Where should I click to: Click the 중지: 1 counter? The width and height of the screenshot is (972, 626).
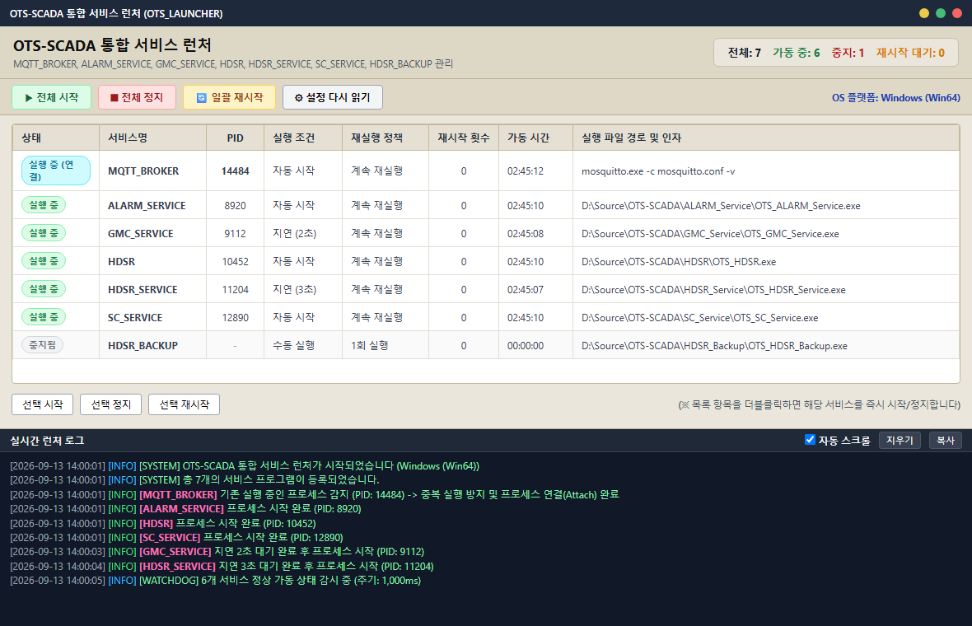click(848, 53)
